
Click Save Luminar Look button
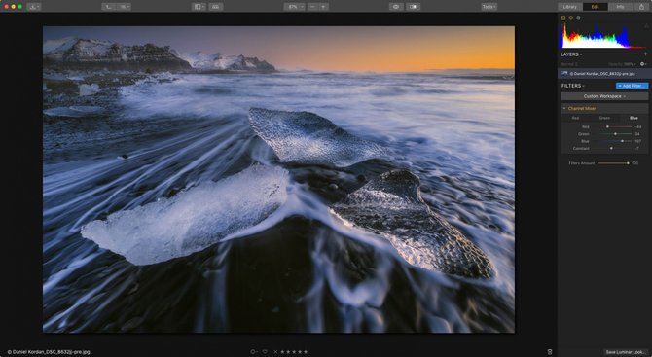(x=626, y=352)
